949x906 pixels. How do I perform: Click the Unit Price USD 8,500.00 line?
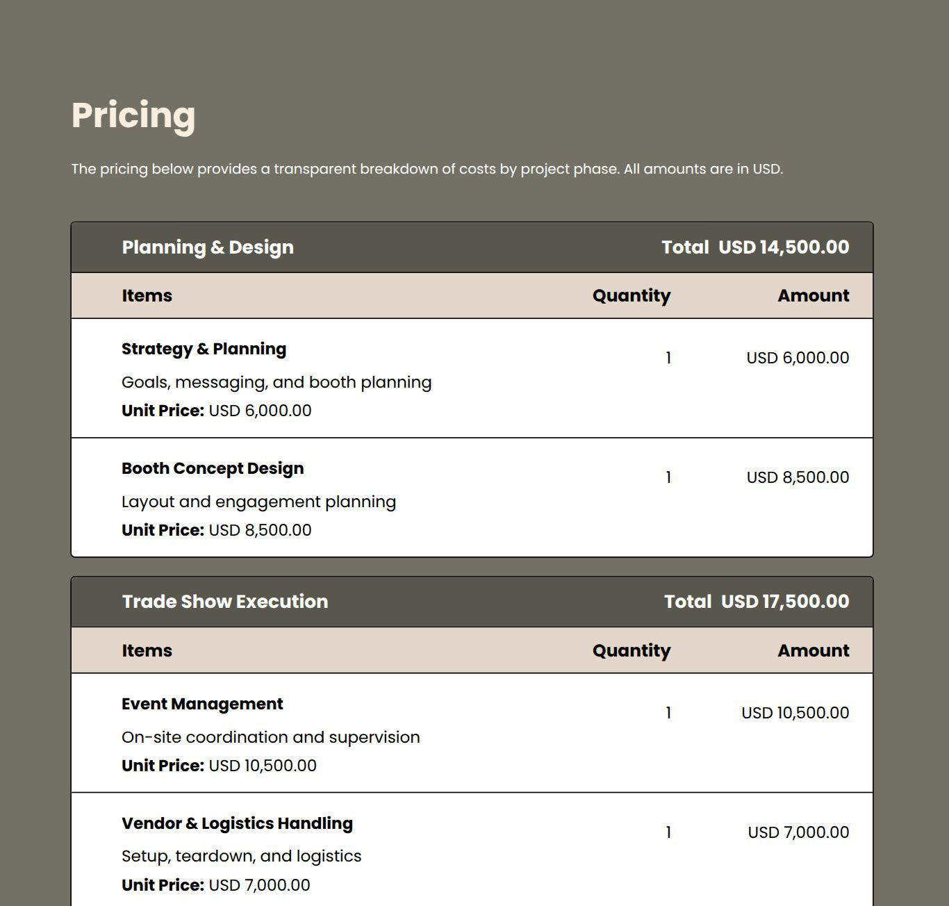tap(217, 530)
